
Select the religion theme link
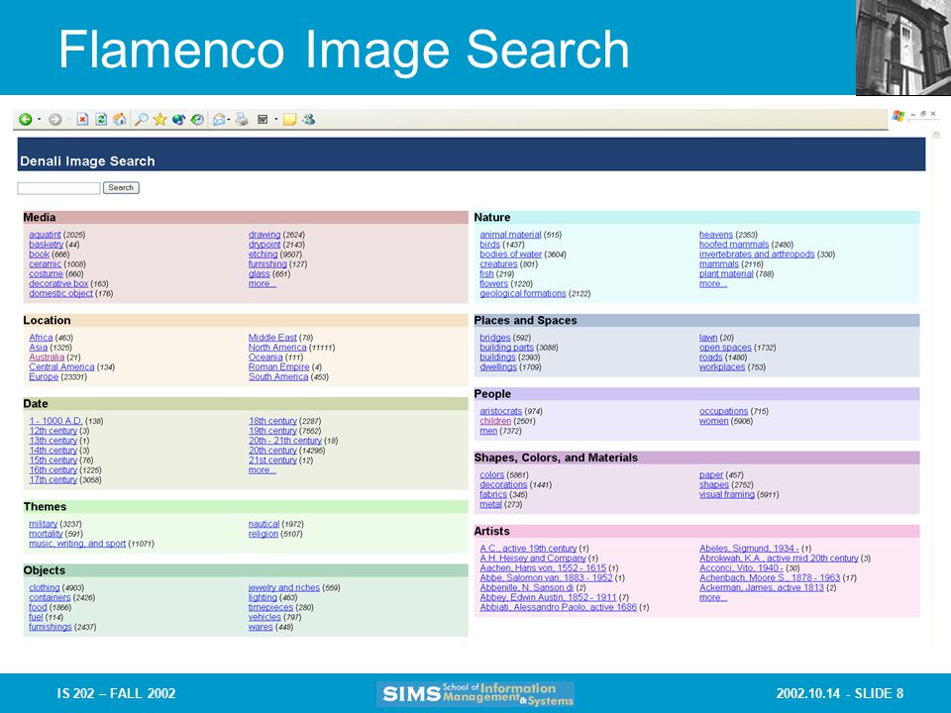[263, 534]
